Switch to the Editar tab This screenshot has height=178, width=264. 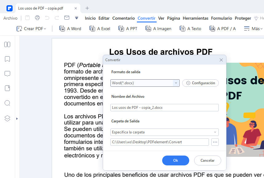(104, 18)
